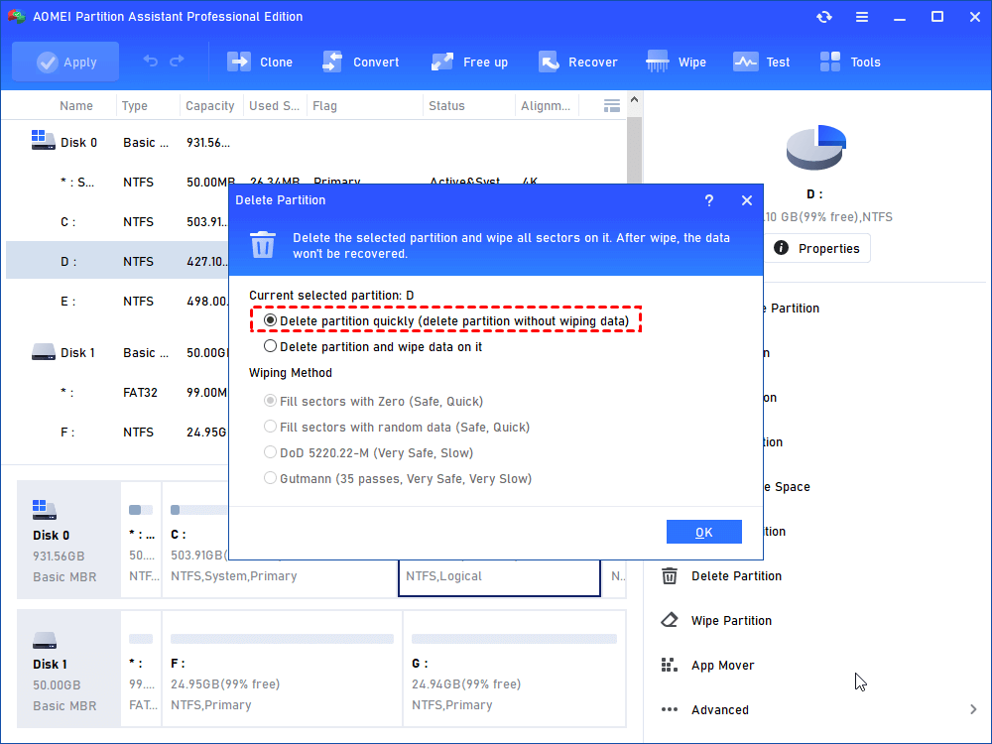Select the Disk 0 block in the disk map
The image size is (992, 744).
click(68, 540)
